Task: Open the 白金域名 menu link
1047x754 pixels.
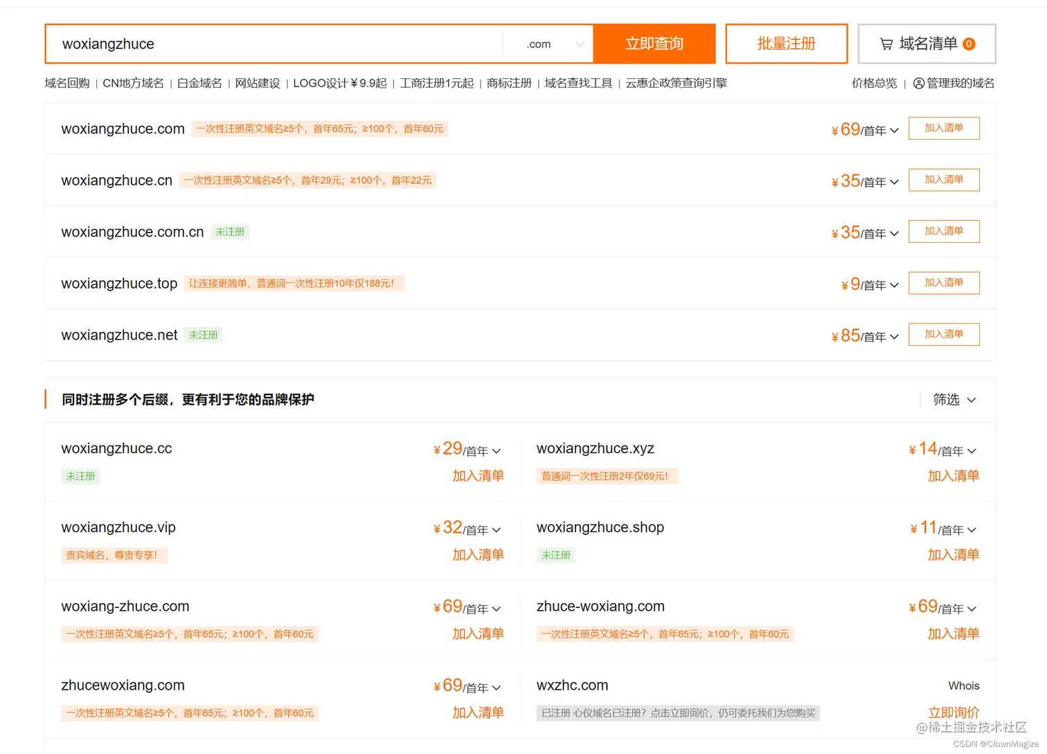Action: coord(199,83)
